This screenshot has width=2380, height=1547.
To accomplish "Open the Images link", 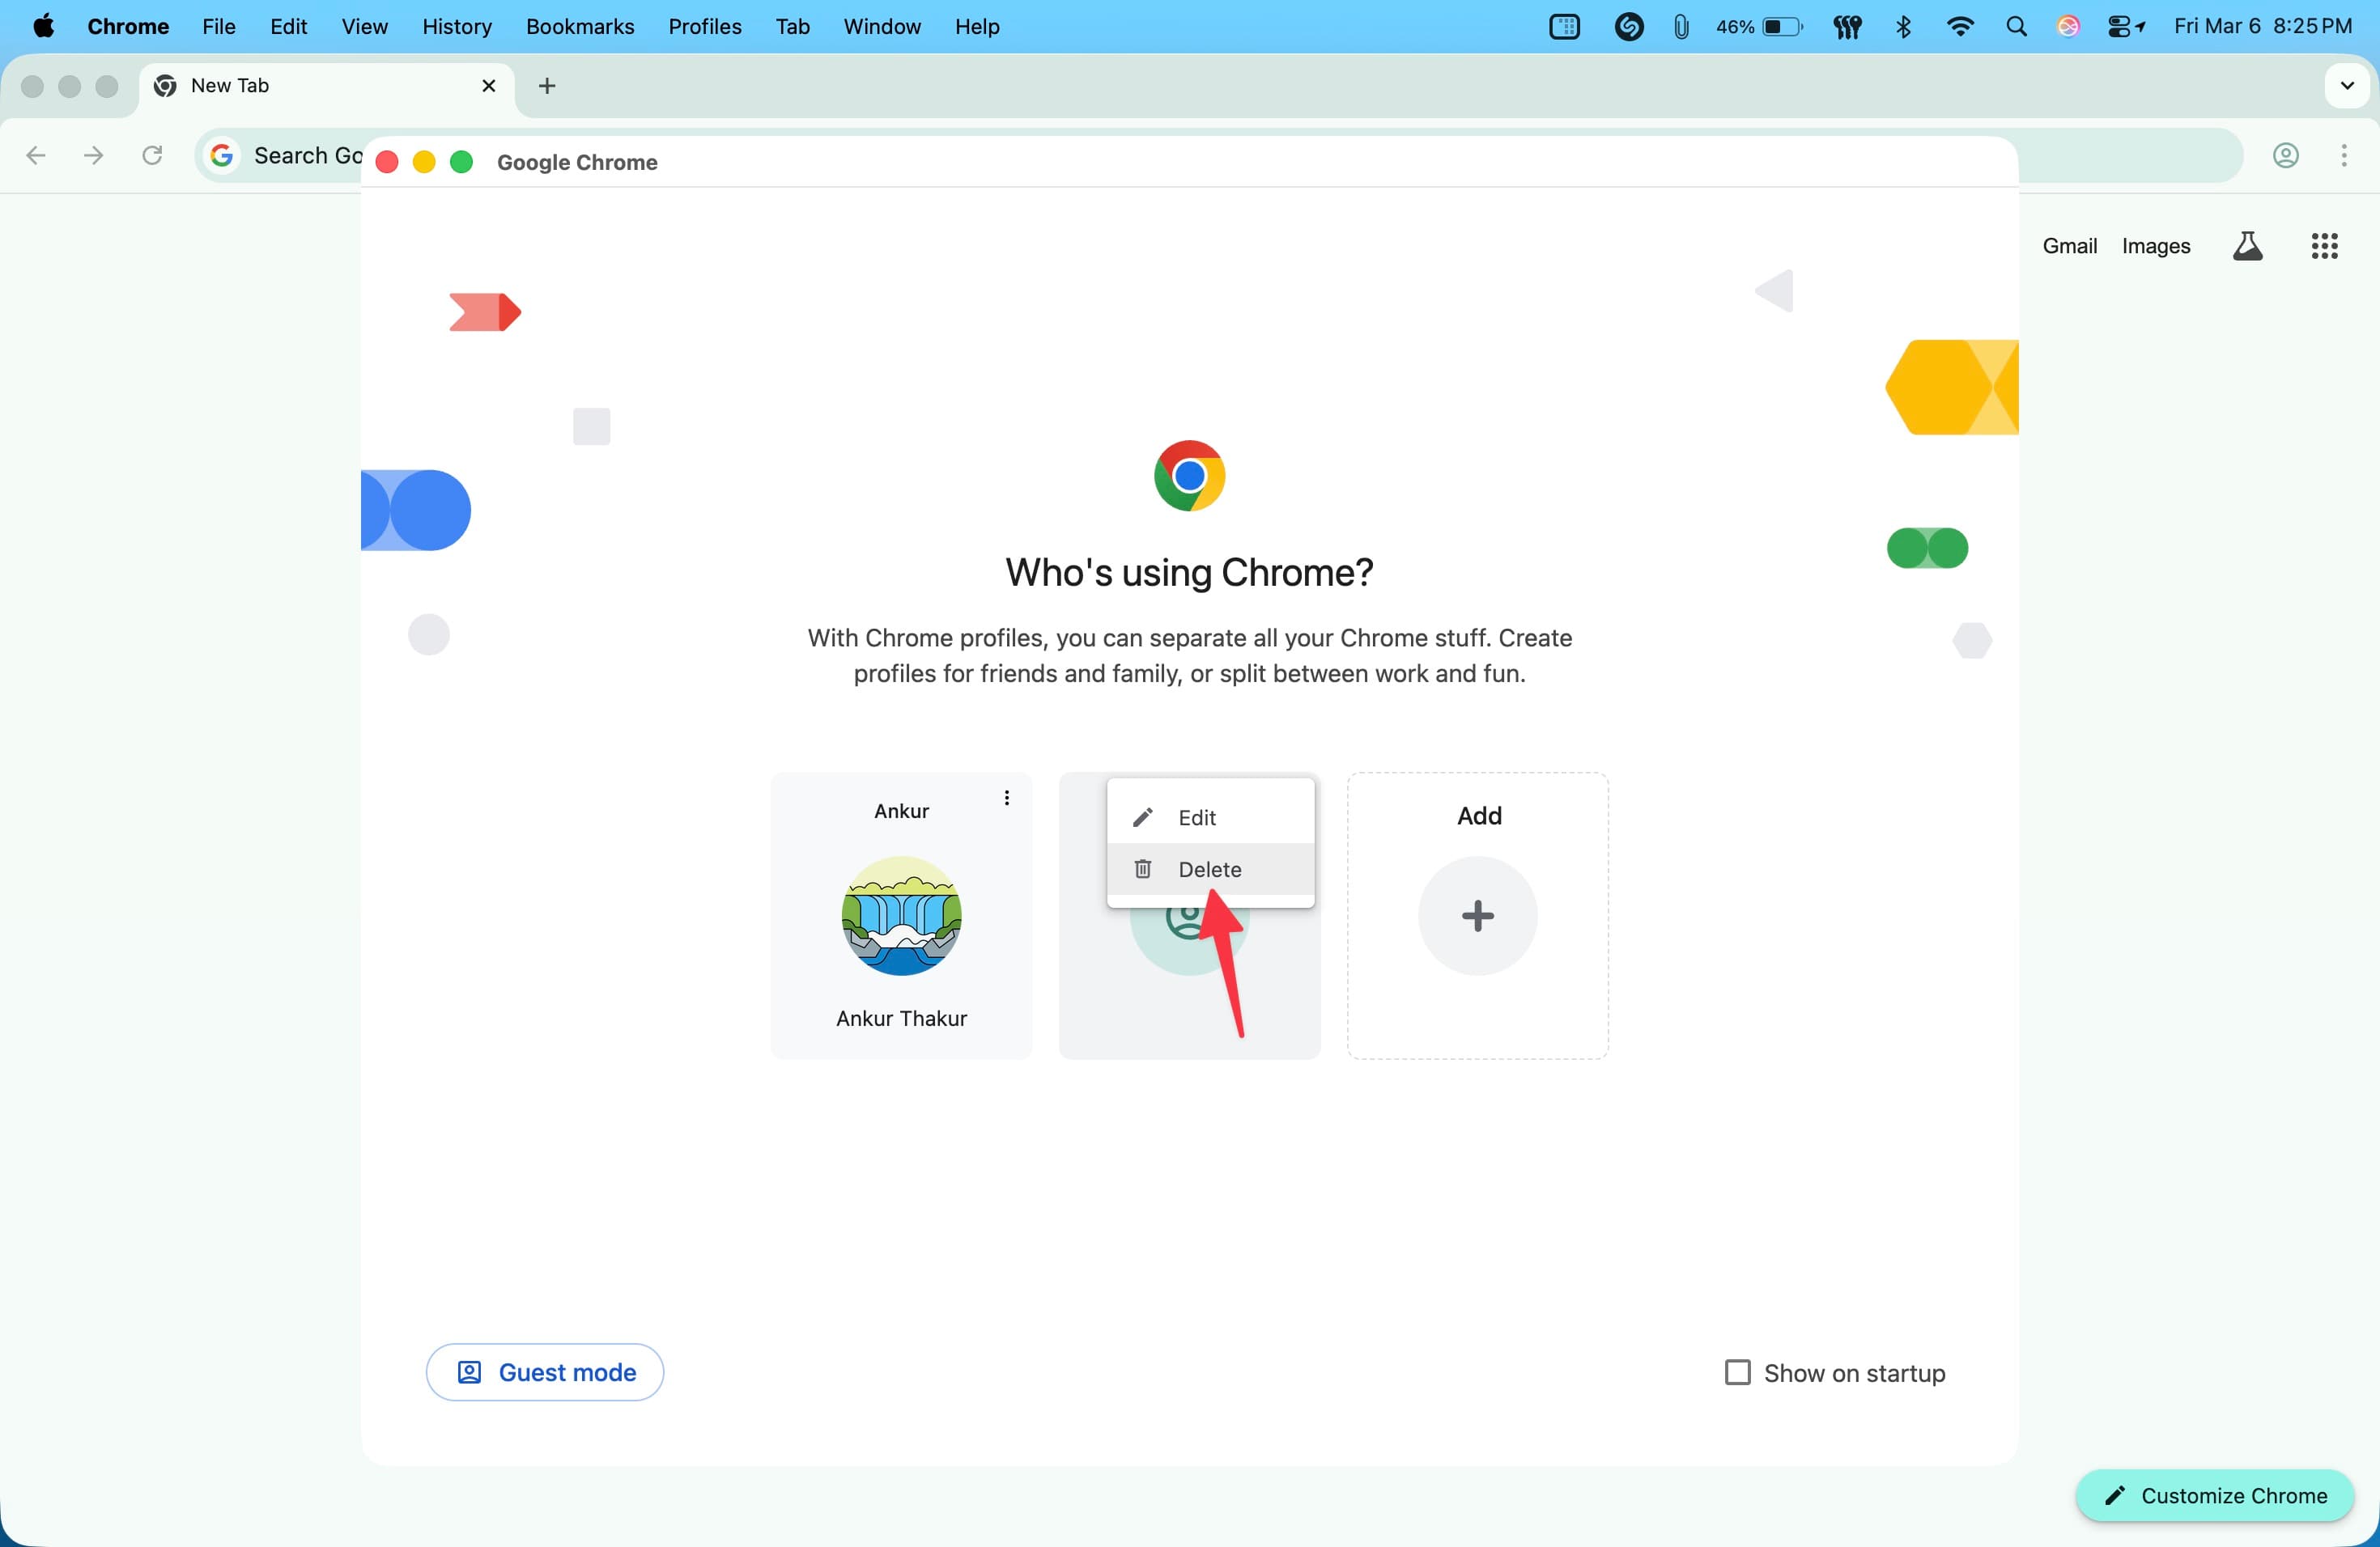I will (x=2155, y=246).
